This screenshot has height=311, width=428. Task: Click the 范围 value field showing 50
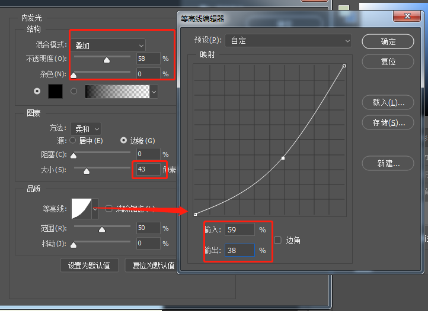(x=148, y=228)
